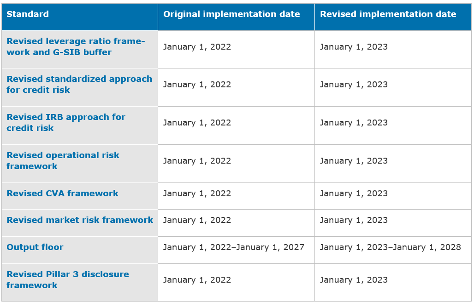
Task: Click the Revised implementation date header
Action: [x=388, y=14]
